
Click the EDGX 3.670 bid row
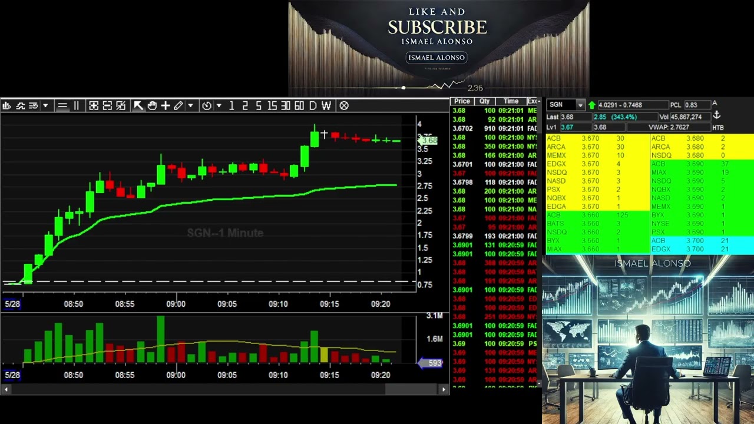point(597,164)
